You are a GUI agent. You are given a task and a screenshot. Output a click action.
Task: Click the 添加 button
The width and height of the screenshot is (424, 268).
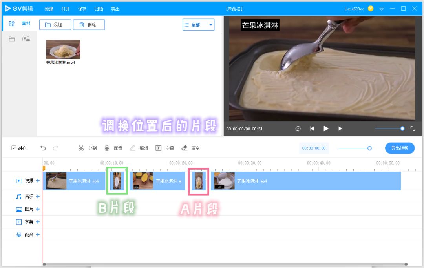tap(55, 25)
